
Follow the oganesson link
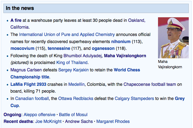(x=103, y=48)
